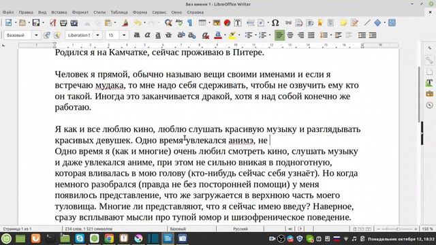The width and height of the screenshot is (436, 245).
Task: Export the document as PDF
Action: [53, 22]
